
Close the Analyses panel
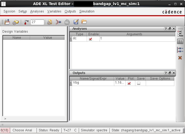coord(174,29)
